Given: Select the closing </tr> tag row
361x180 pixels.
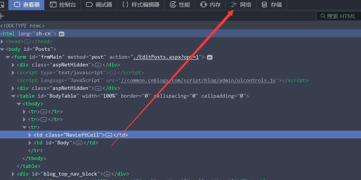Looking at the screenshot, I should tap(35, 151).
